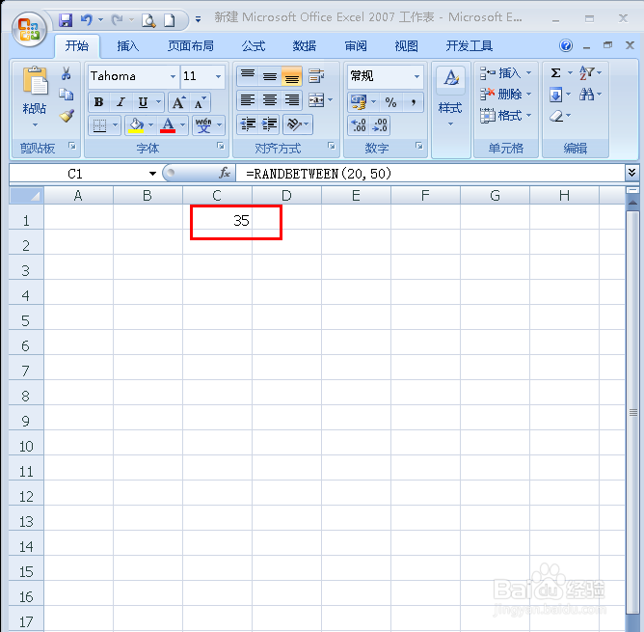Switch to the 页面布局 tab
The width and height of the screenshot is (644, 632).
coord(190,45)
